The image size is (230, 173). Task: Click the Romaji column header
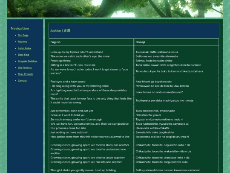(140, 42)
